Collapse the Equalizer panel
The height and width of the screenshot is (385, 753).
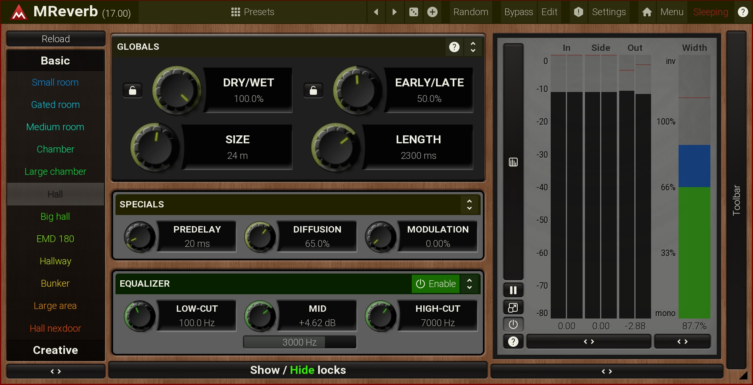point(469,284)
